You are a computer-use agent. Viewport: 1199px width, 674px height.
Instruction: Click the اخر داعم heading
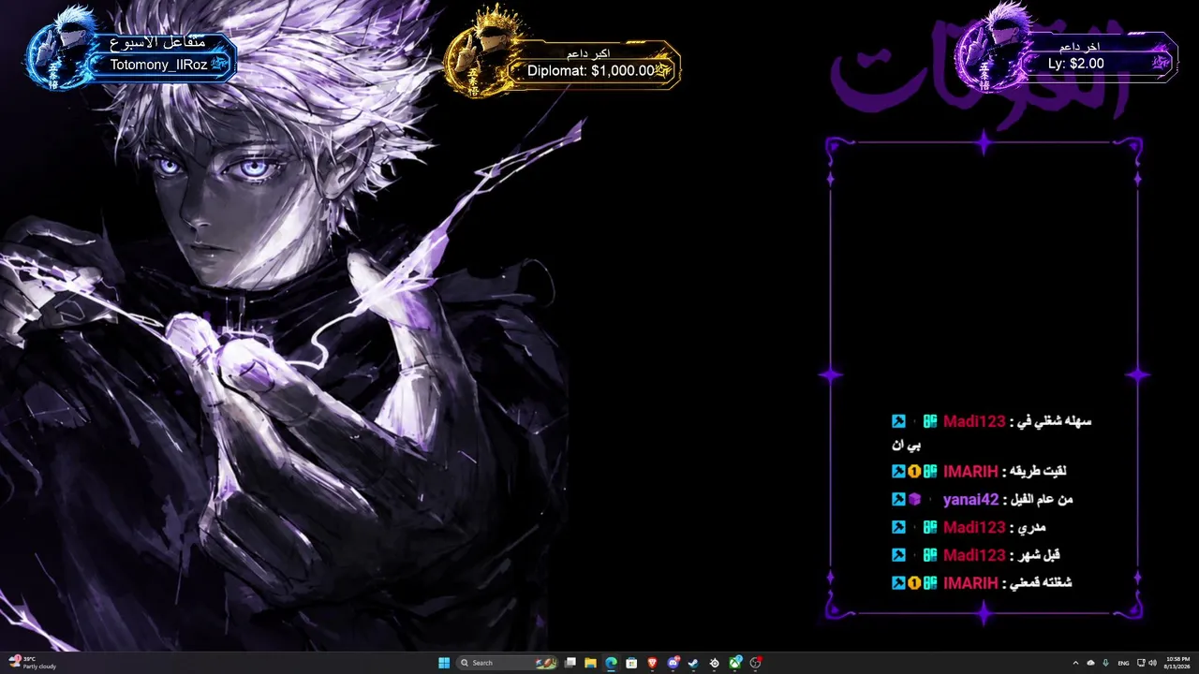pos(1079,47)
